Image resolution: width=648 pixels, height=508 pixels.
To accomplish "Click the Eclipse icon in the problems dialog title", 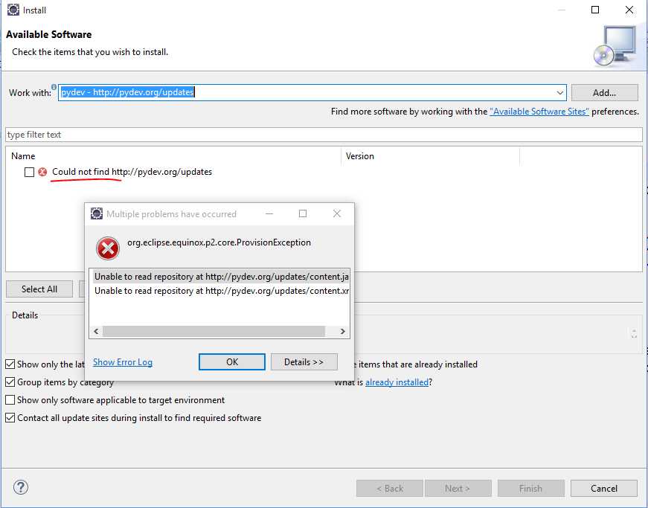I will click(x=97, y=213).
